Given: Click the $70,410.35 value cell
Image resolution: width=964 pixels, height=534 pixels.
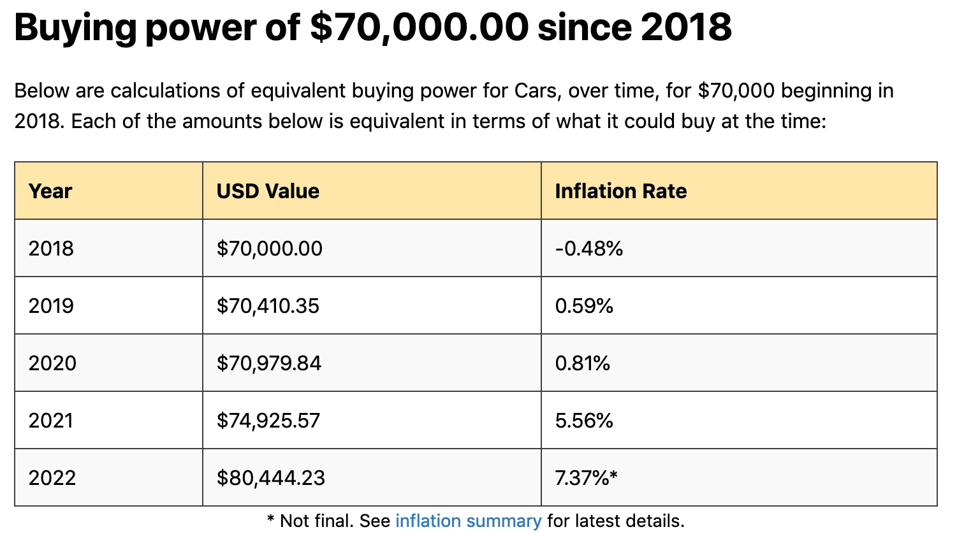Looking at the screenshot, I should 372,306.
